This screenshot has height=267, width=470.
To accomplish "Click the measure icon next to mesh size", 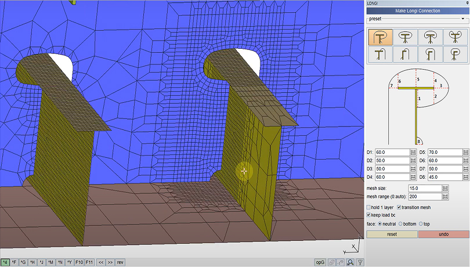I will pyautogui.click(x=445, y=189).
